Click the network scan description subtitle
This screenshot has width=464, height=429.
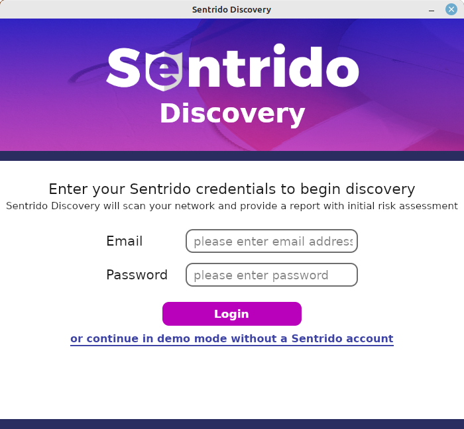pos(232,206)
